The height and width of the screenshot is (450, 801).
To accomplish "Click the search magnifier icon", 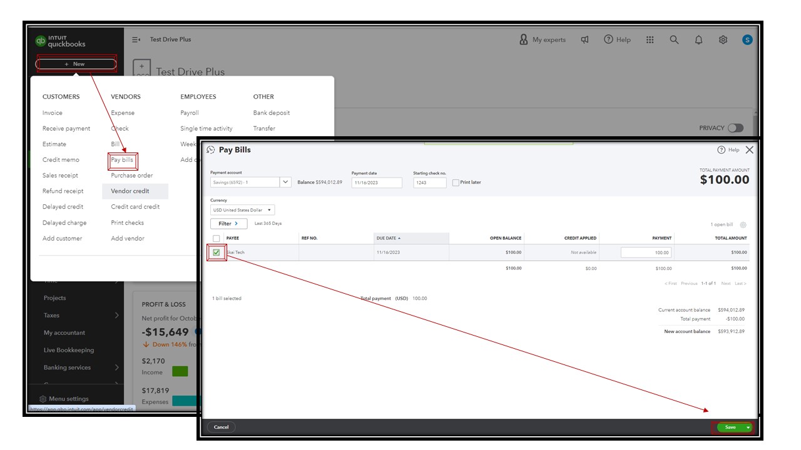I will pos(674,39).
